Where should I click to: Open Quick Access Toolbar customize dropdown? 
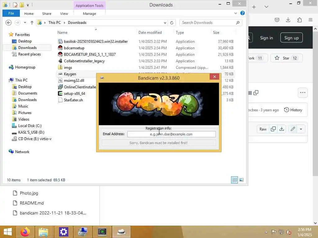pyautogui.click(x=28, y=5)
